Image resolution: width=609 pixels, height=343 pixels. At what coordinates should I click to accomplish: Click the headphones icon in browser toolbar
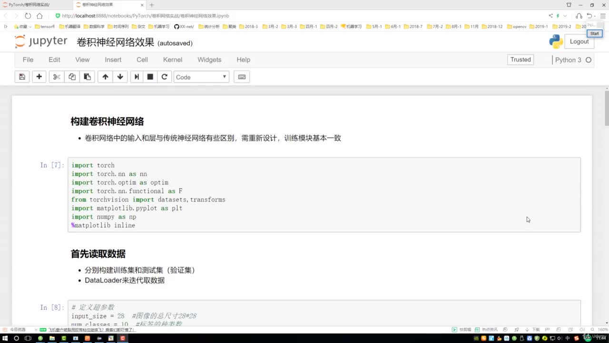point(579,16)
